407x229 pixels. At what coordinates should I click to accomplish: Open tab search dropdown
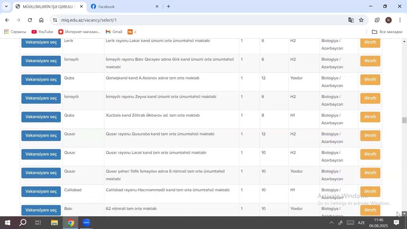click(6, 6)
